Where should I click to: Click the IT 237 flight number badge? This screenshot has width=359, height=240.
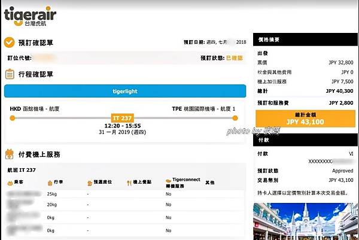(122, 118)
